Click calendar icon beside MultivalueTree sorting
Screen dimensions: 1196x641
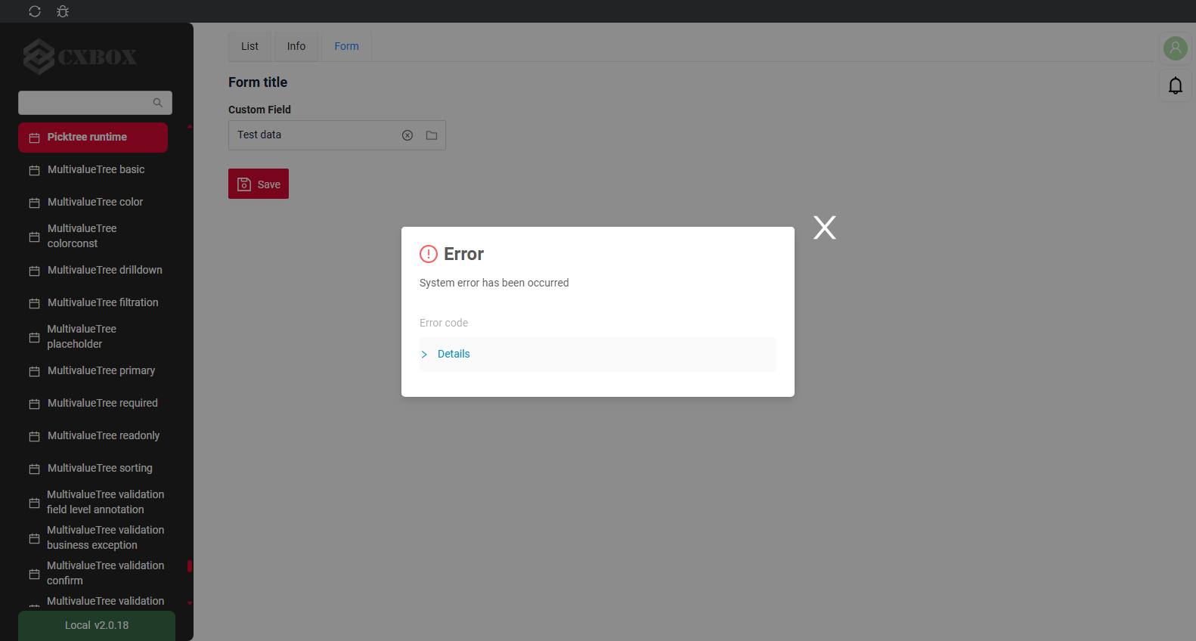[34, 469]
